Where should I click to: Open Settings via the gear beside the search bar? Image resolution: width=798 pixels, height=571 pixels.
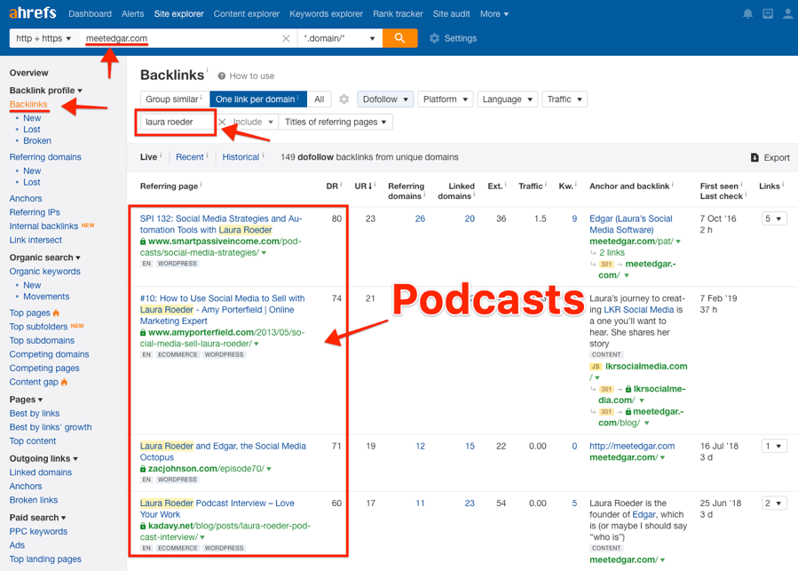pyautogui.click(x=444, y=39)
